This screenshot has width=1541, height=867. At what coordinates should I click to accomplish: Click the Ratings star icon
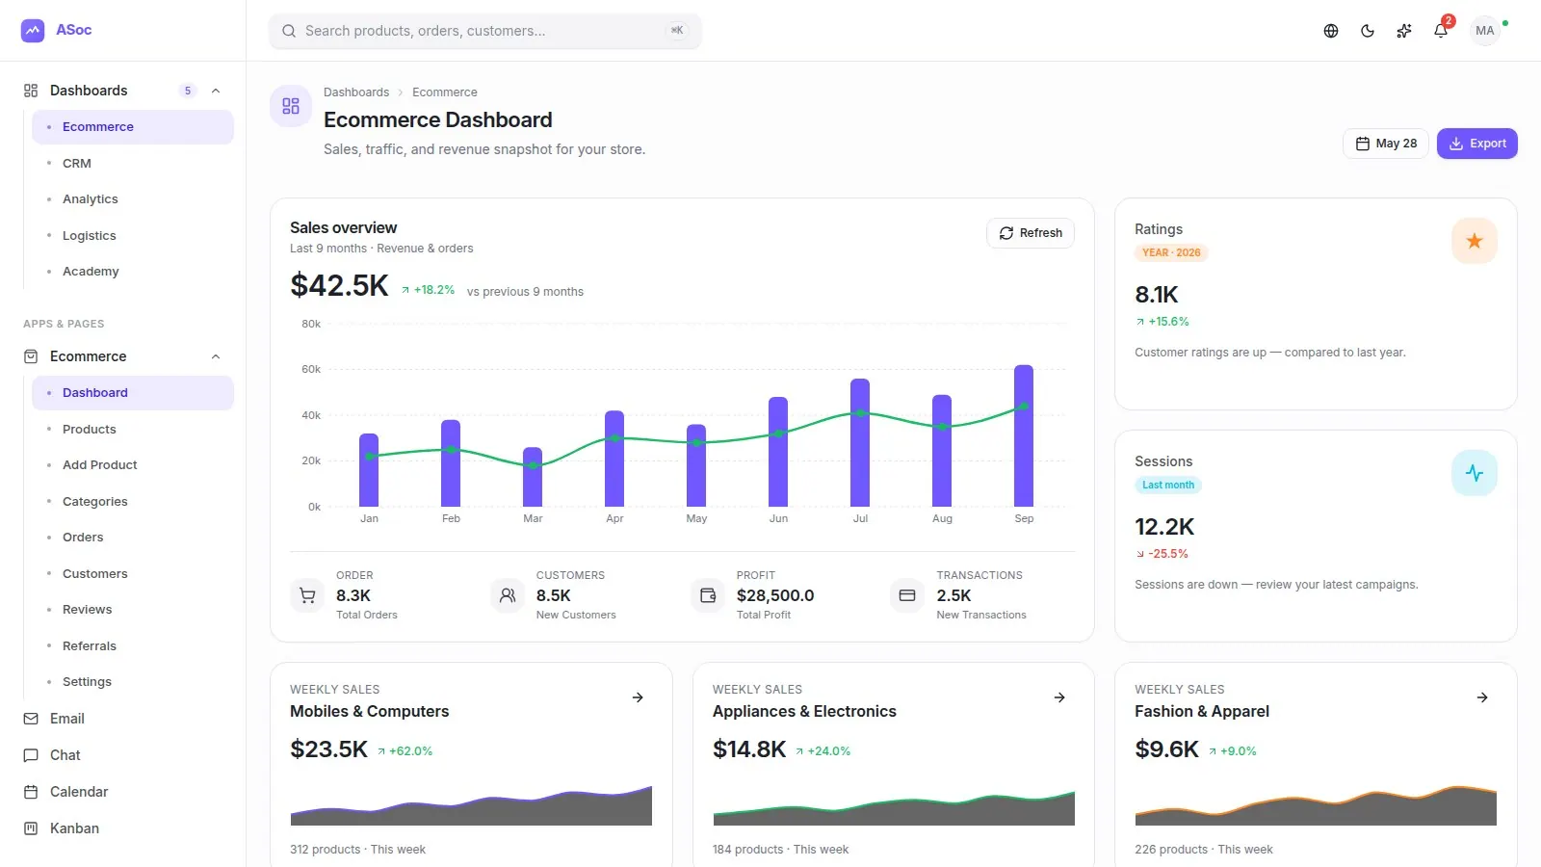[x=1475, y=241]
